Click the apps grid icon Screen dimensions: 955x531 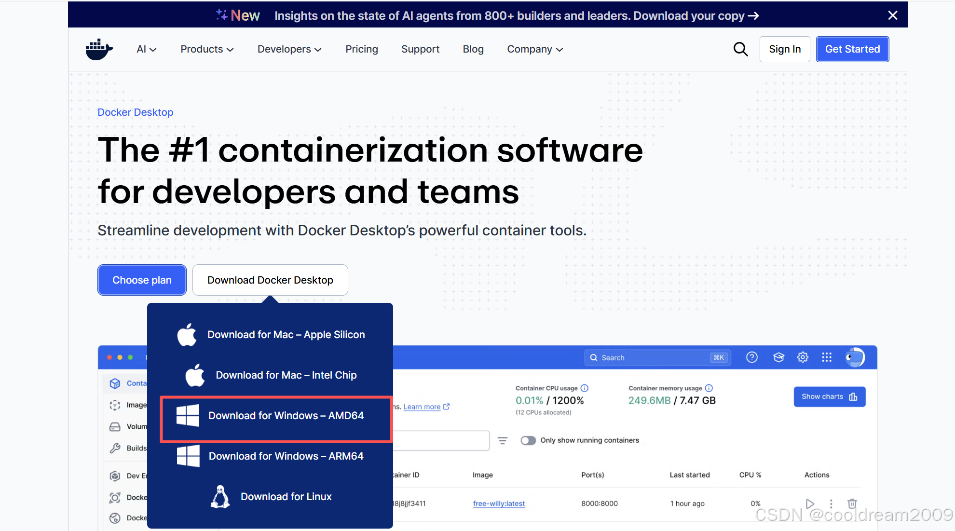pos(827,357)
